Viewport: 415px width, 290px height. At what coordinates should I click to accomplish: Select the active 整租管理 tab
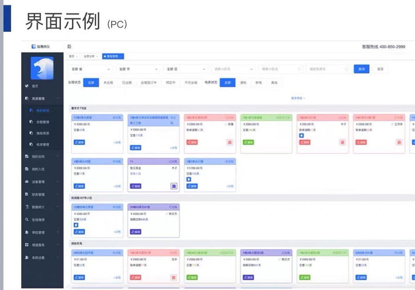click(x=113, y=56)
